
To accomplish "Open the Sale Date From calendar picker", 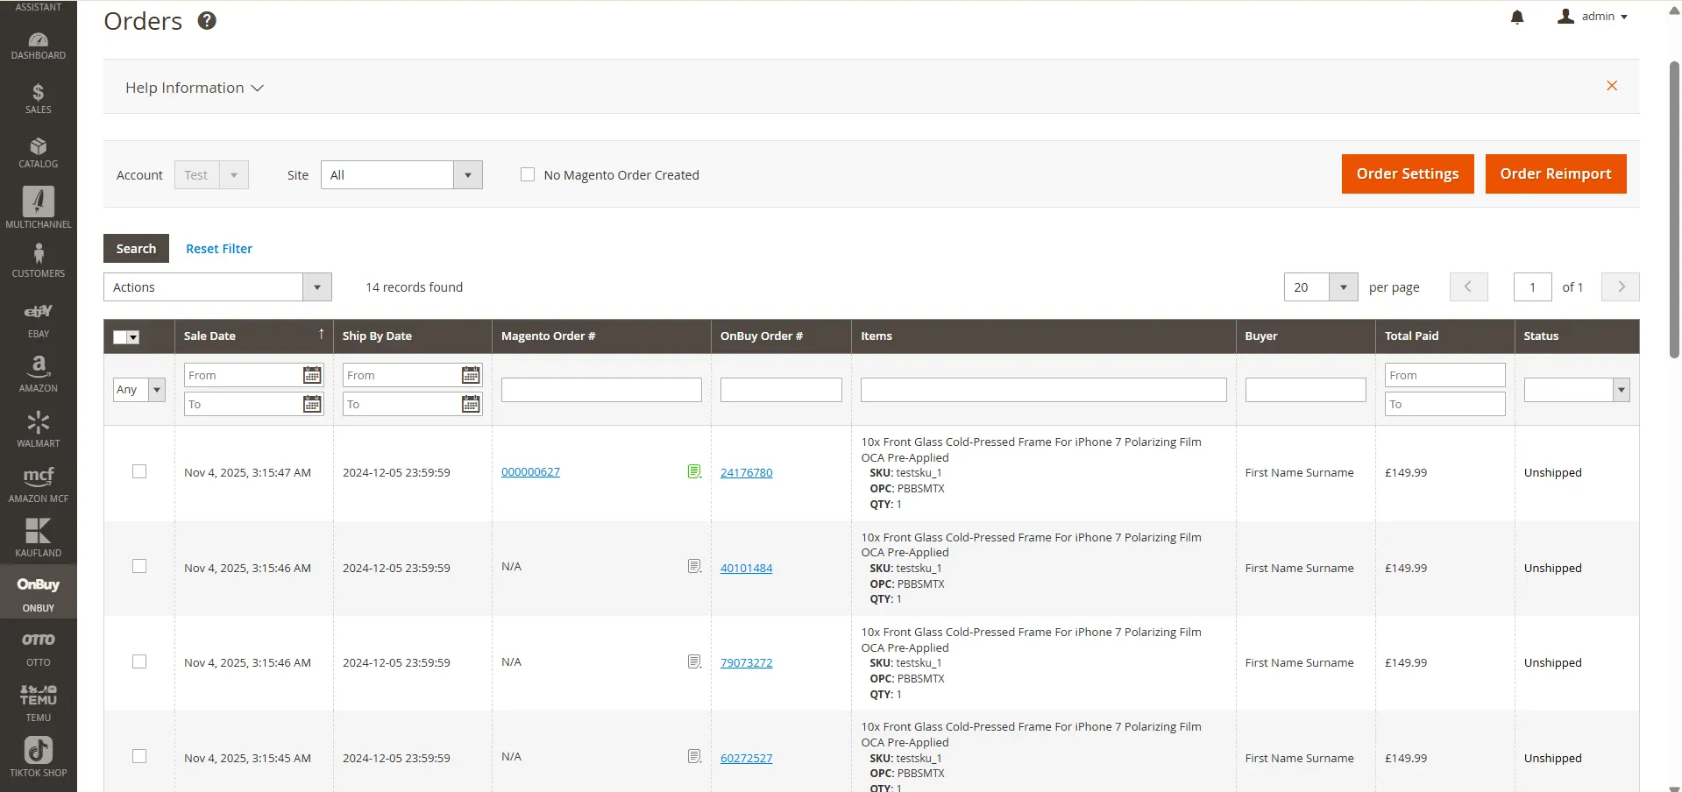I will pos(312,375).
